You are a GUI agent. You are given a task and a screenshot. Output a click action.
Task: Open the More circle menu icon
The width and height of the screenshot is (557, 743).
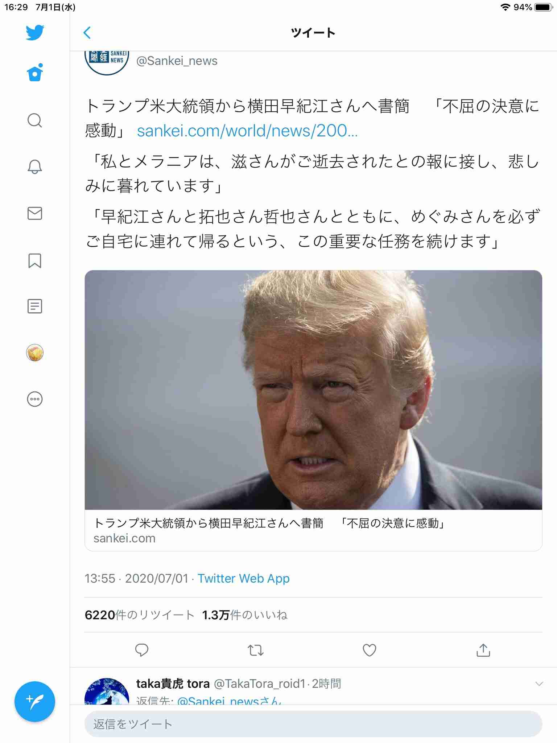[35, 399]
